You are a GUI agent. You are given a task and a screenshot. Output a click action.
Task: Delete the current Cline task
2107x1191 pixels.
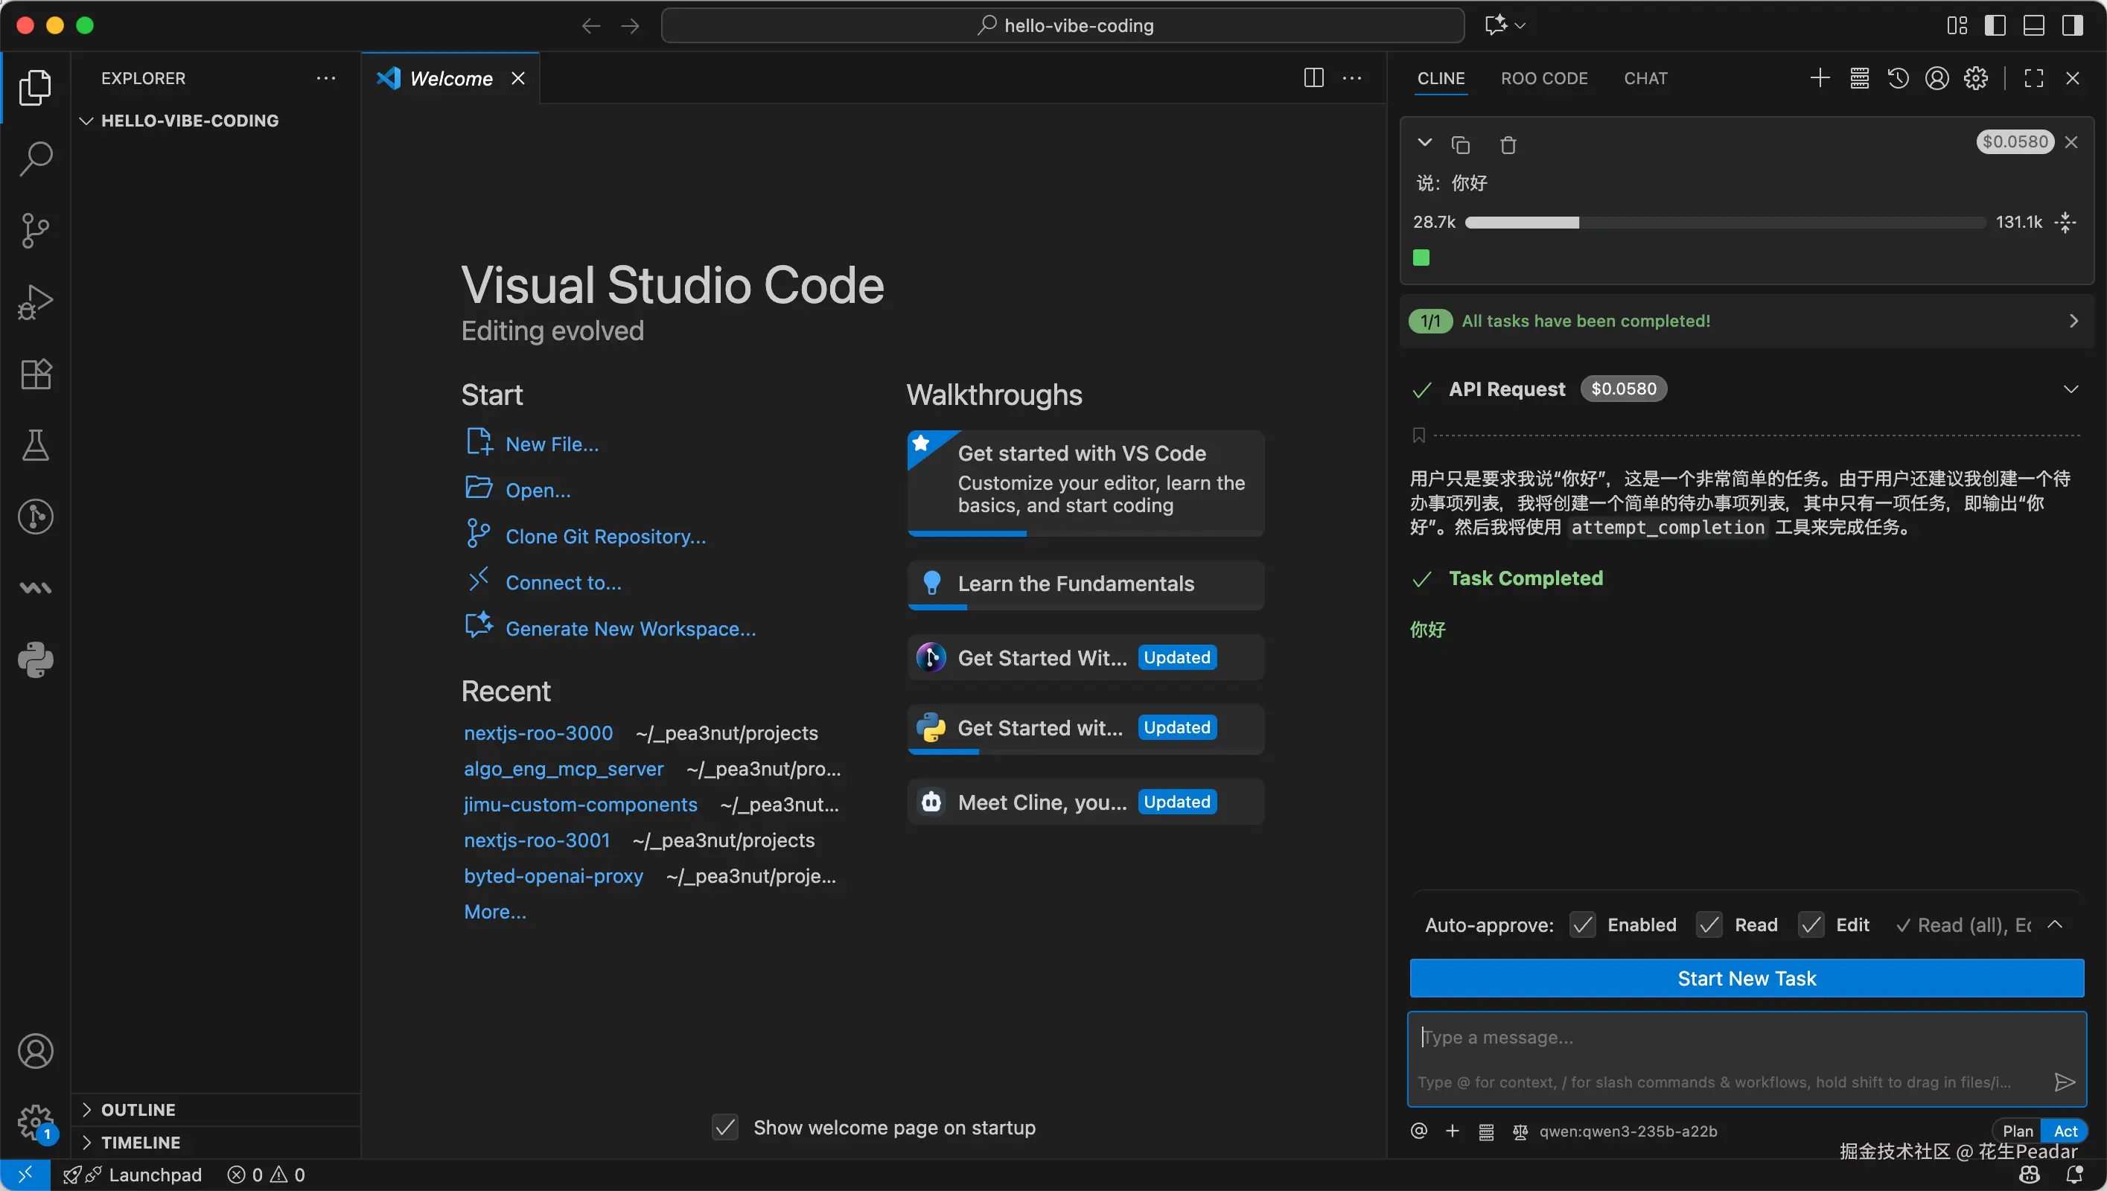pyautogui.click(x=1508, y=145)
